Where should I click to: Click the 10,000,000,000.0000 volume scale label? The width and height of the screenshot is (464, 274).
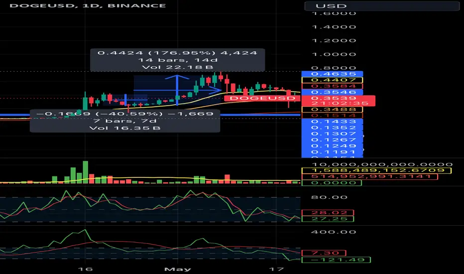point(382,164)
